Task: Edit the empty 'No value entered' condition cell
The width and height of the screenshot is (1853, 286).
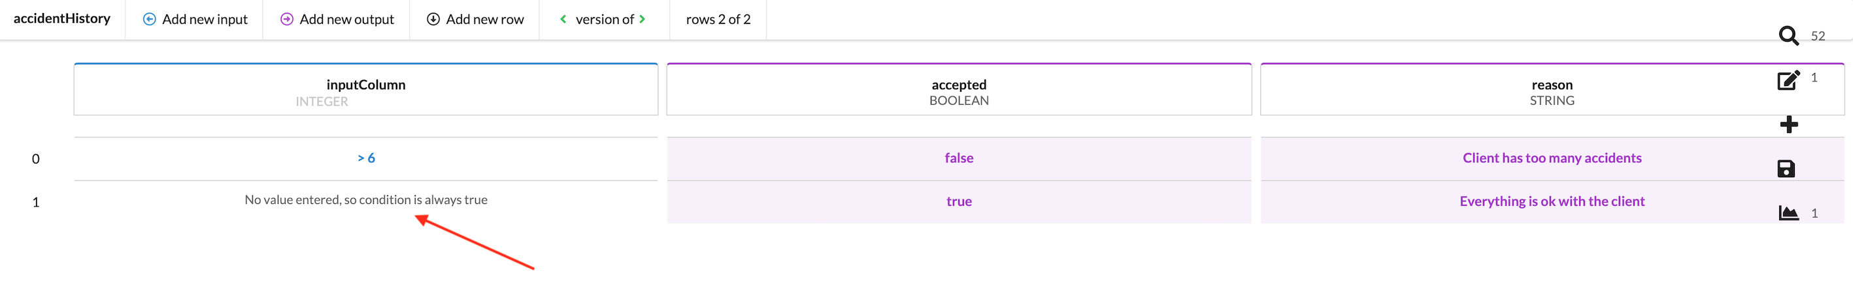Action: coord(365,200)
